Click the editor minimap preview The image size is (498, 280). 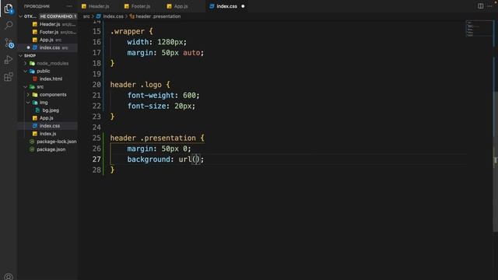[479, 30]
